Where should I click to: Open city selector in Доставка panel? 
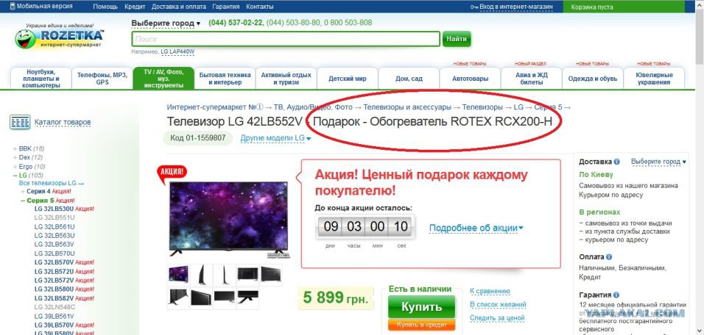pyautogui.click(x=658, y=161)
